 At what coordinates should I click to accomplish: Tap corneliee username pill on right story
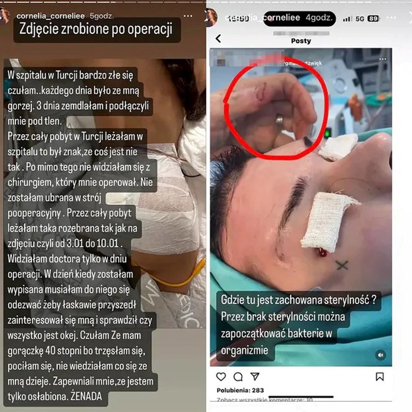pyautogui.click(x=299, y=19)
